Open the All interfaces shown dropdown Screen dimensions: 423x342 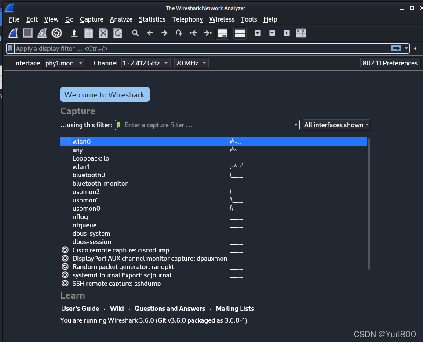(x=336, y=125)
